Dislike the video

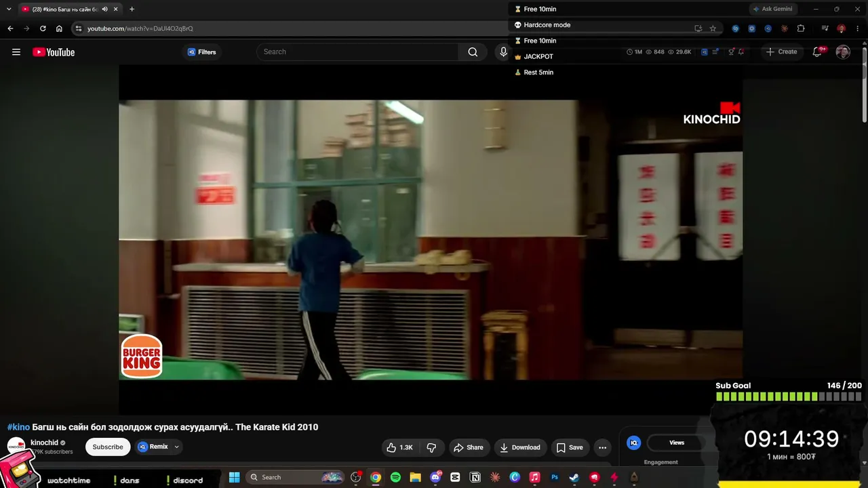pos(431,447)
